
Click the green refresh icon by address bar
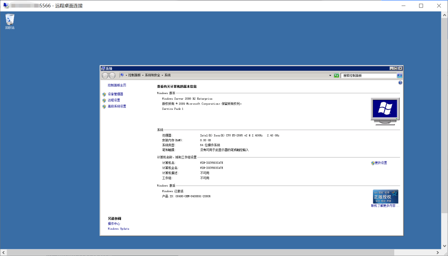coord(336,75)
